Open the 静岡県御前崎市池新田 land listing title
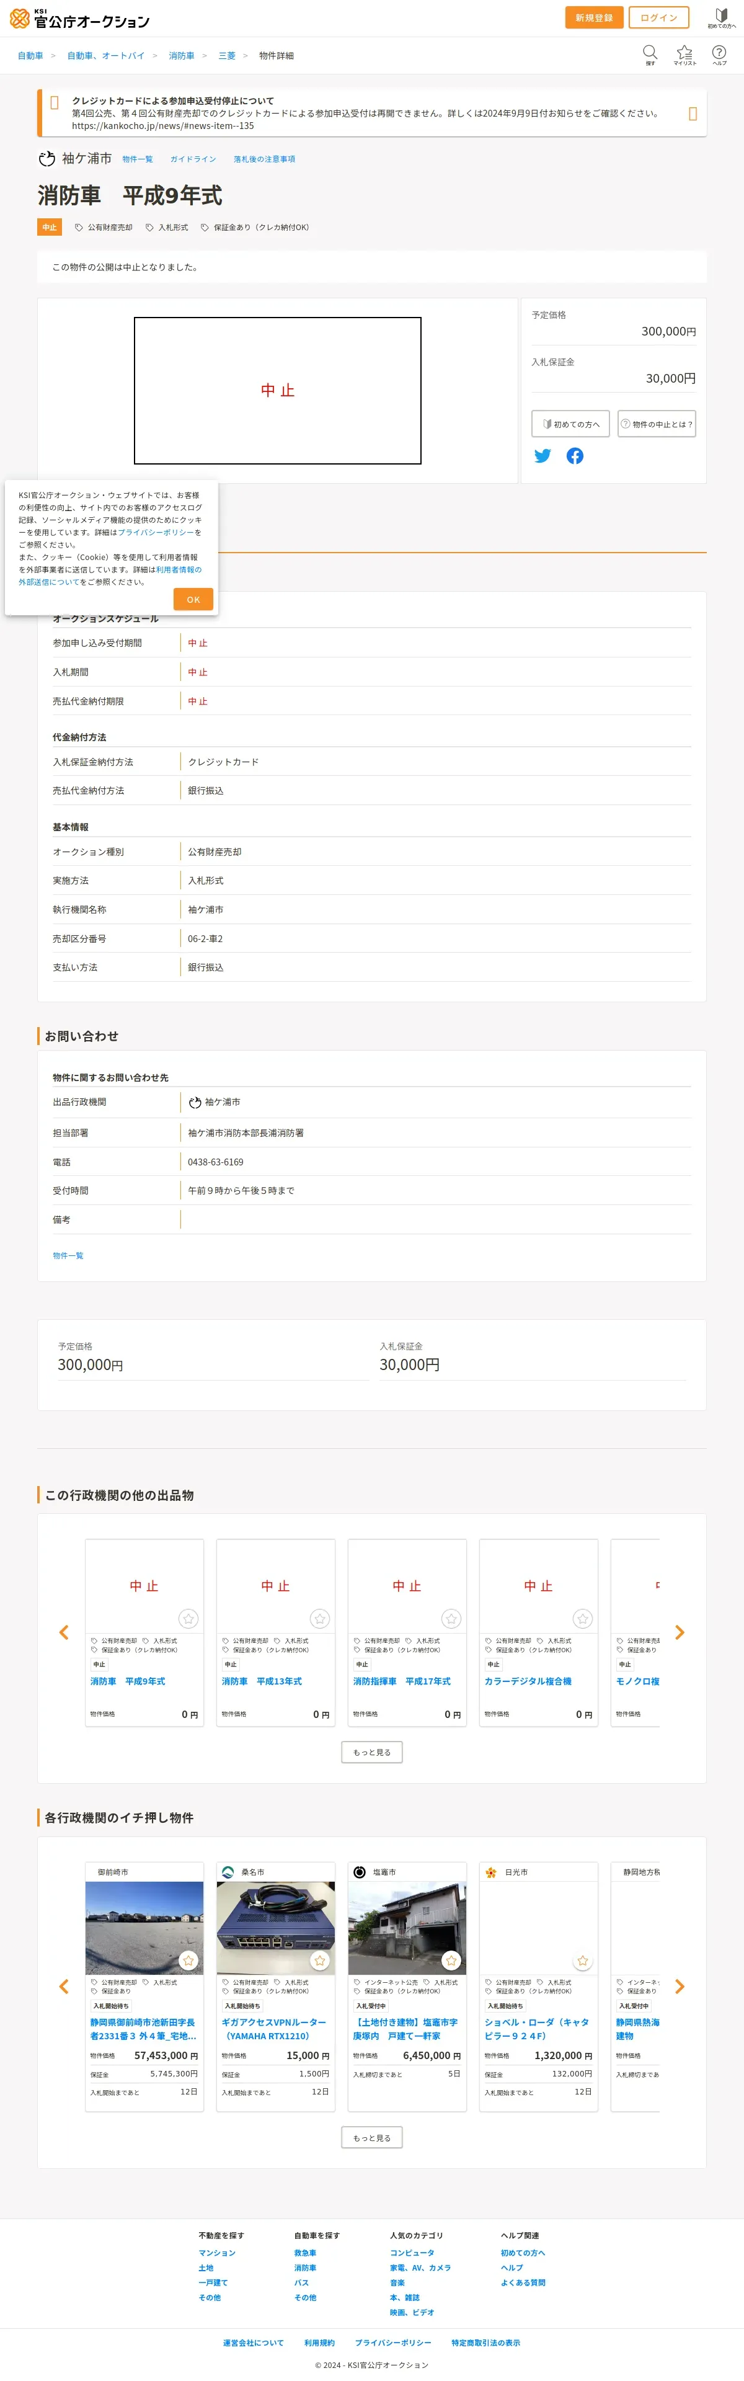Viewport: 744px width, 2381px height. [x=143, y=2029]
